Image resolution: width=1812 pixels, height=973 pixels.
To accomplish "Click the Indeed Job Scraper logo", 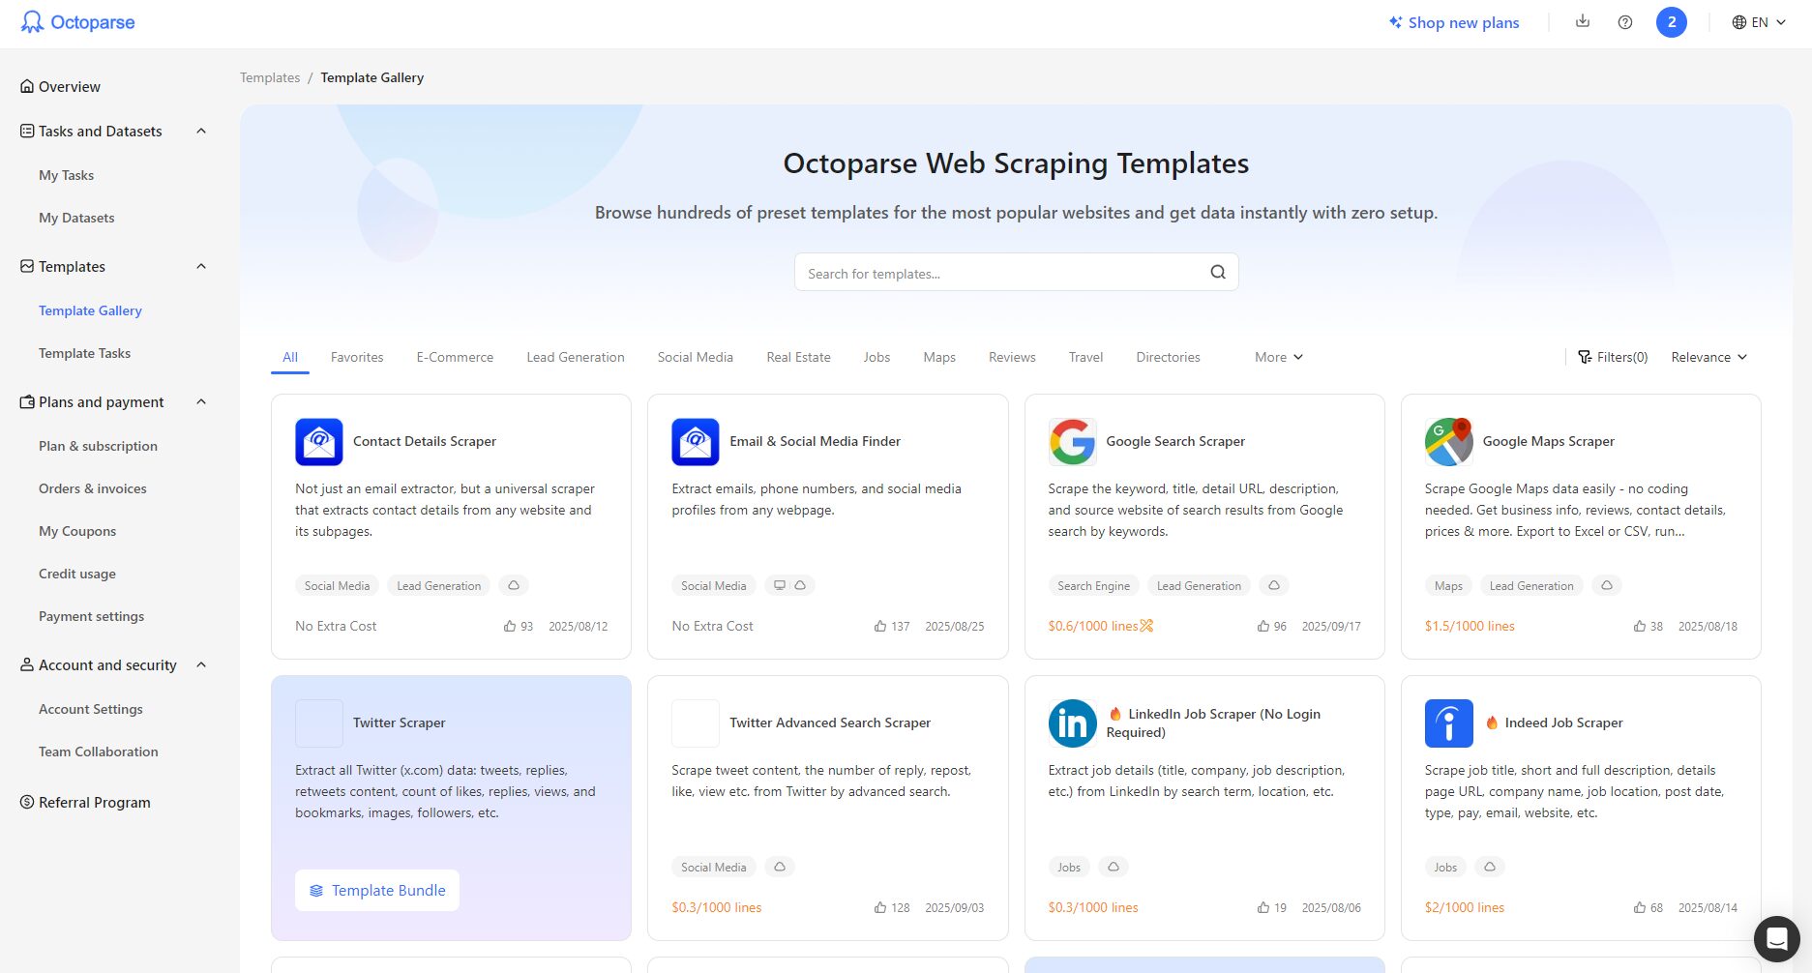I will 1448,723.
